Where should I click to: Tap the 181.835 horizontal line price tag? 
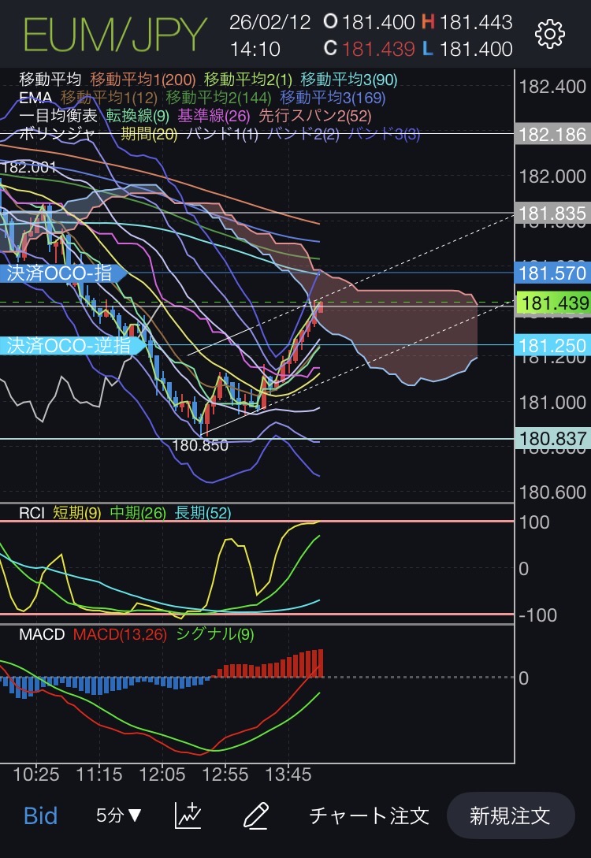pos(552,213)
